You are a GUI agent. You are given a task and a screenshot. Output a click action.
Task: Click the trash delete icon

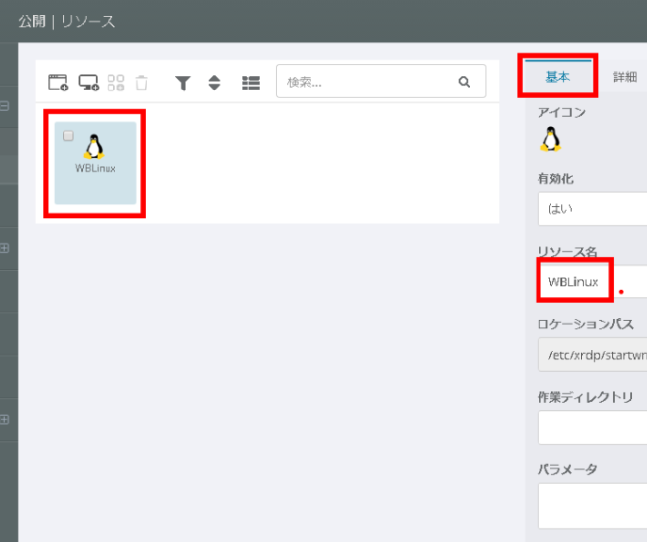point(142,83)
